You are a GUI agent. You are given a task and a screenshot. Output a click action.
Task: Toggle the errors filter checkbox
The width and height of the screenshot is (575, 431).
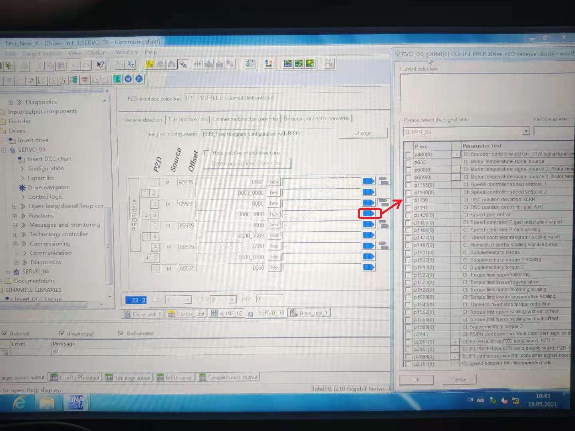point(4,333)
